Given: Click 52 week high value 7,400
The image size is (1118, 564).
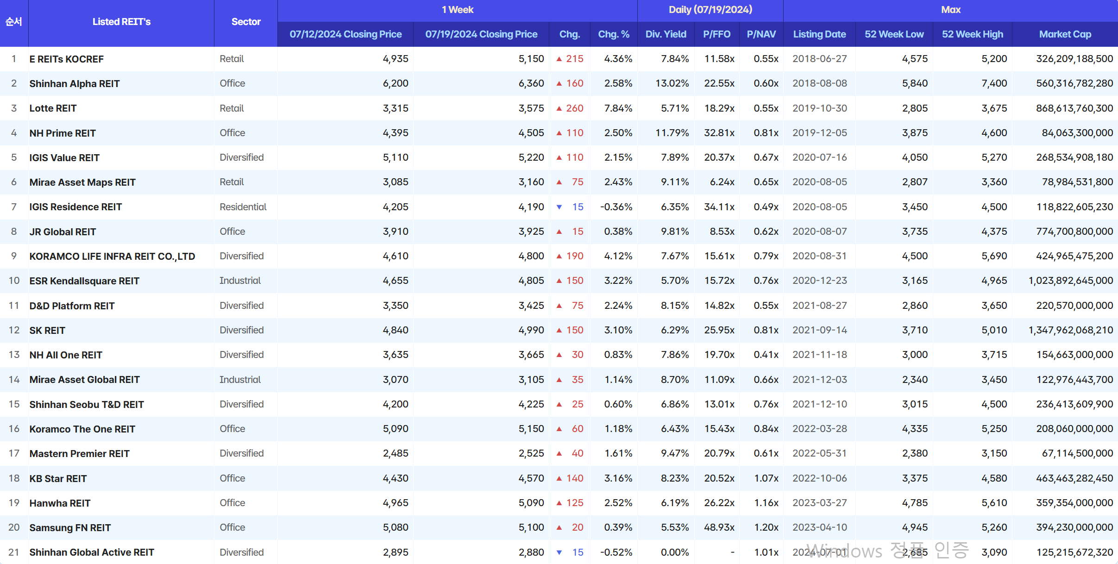Looking at the screenshot, I should 994,83.
